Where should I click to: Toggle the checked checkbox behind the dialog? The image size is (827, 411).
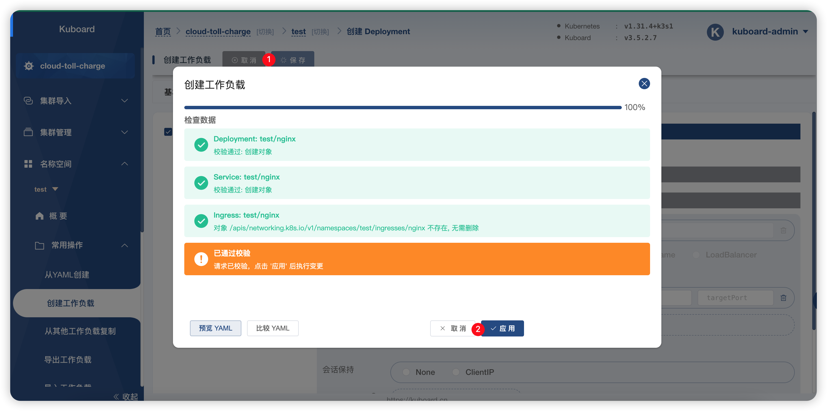click(x=168, y=132)
